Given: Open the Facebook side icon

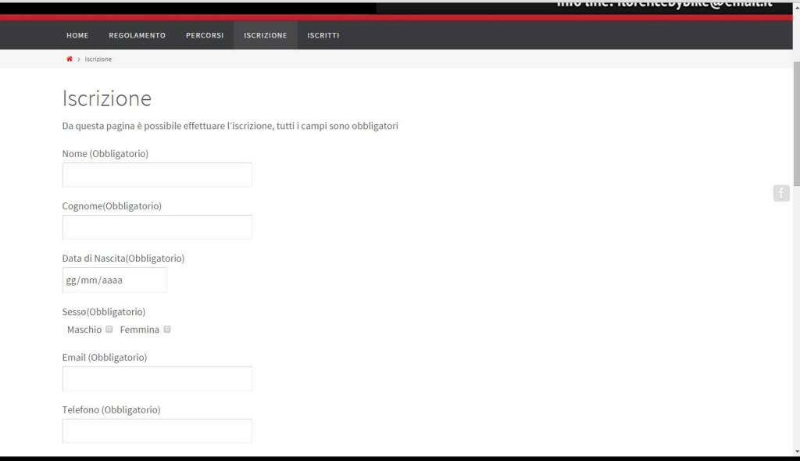Looking at the screenshot, I should [x=781, y=193].
